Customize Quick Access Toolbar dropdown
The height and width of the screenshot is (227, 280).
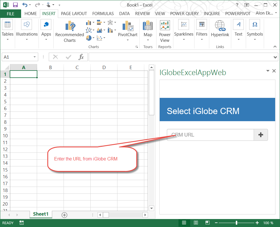[x=60, y=5]
